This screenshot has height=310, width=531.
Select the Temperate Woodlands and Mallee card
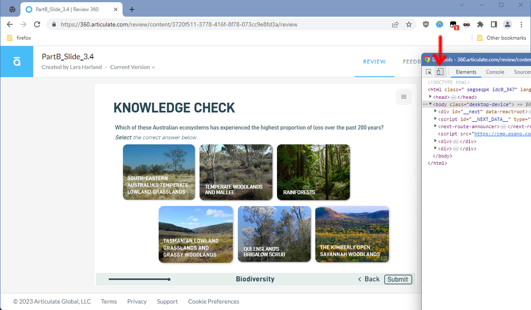(235, 172)
